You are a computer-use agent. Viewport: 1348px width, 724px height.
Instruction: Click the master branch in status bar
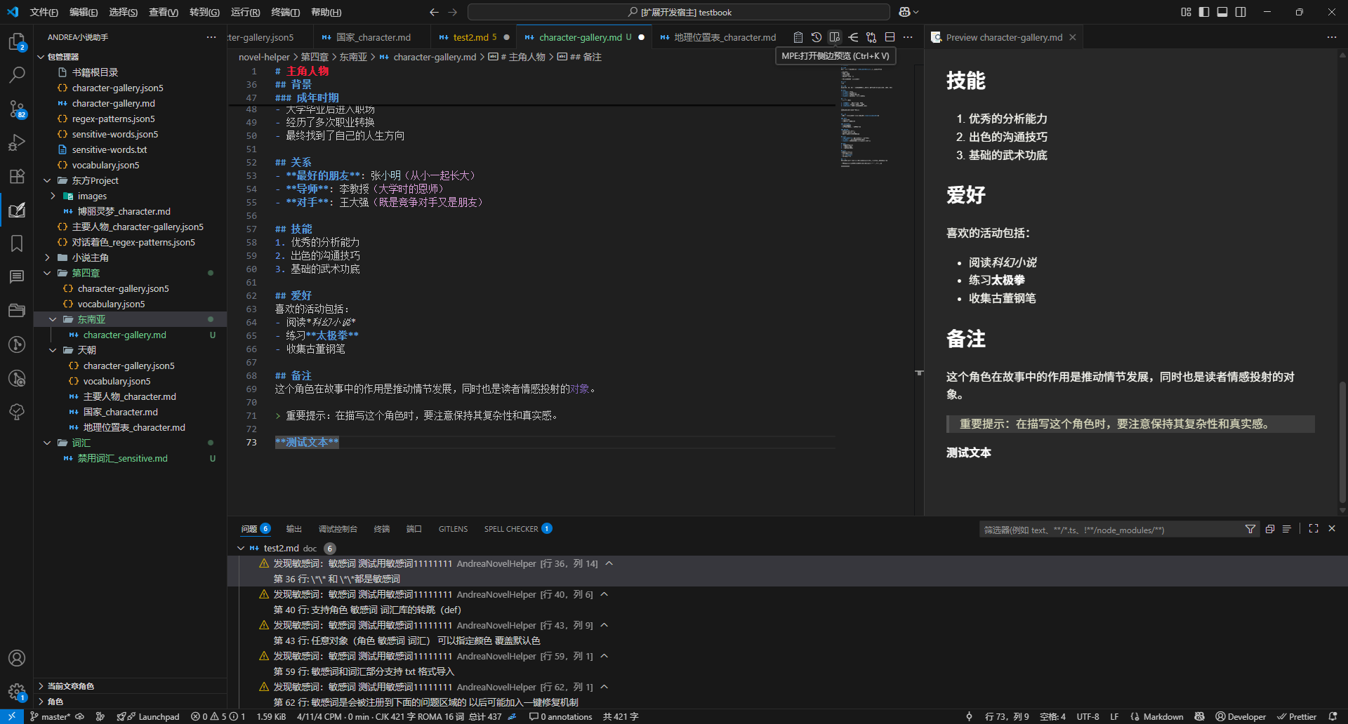[x=50, y=716]
